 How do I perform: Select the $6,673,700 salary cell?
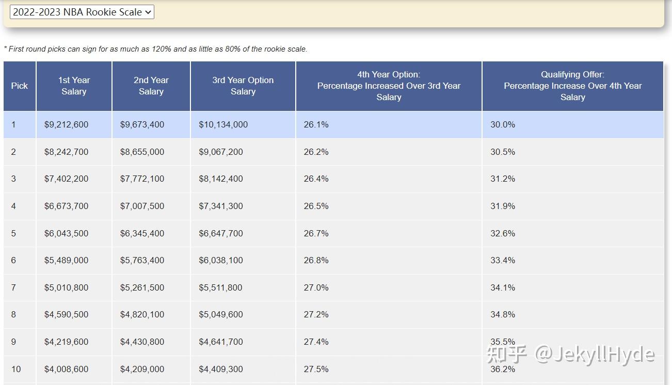point(74,206)
